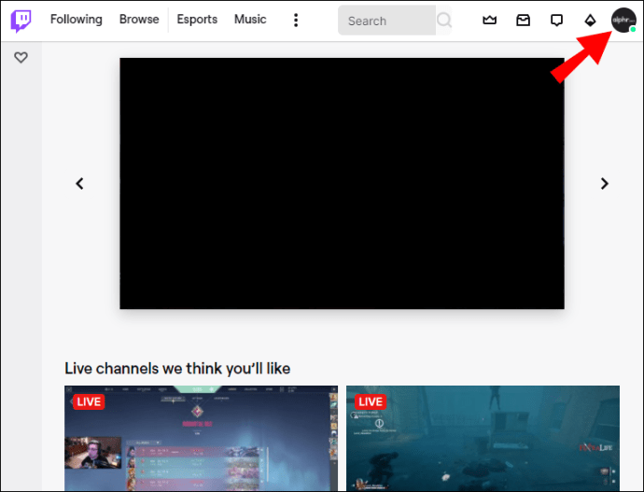Screen dimensions: 644x492
Task: Show previous carousel stream with left arrow
Action: (x=79, y=184)
